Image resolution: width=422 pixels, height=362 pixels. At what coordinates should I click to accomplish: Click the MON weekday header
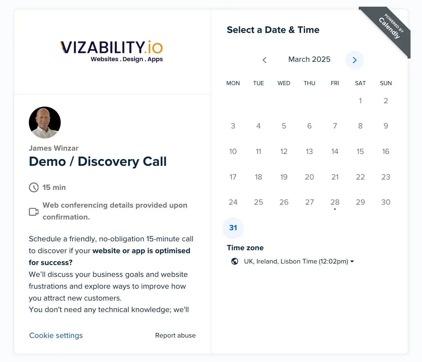pyautogui.click(x=233, y=83)
